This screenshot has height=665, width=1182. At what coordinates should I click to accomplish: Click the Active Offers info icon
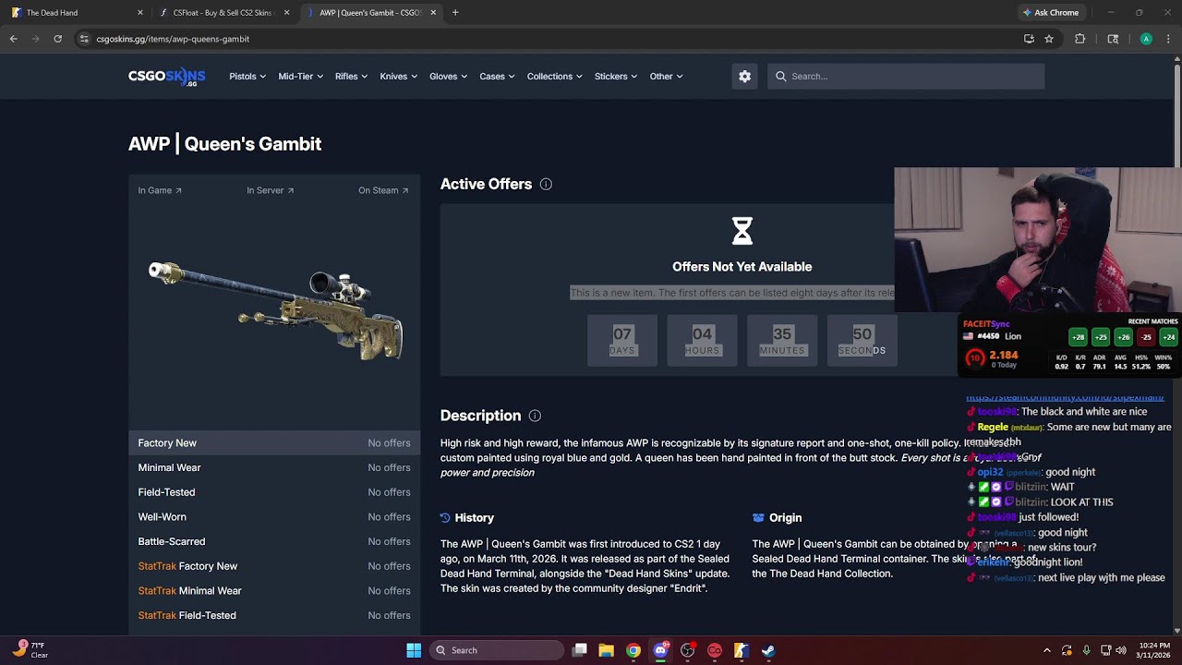point(546,185)
